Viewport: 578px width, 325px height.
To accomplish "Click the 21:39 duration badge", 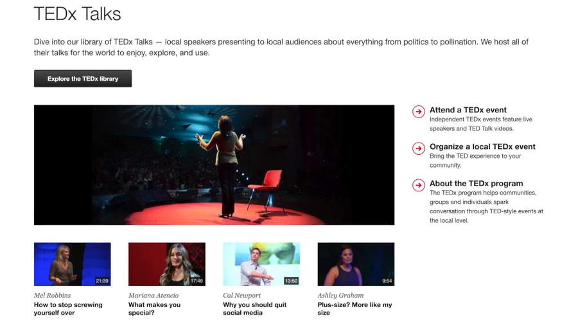I will [x=101, y=281].
